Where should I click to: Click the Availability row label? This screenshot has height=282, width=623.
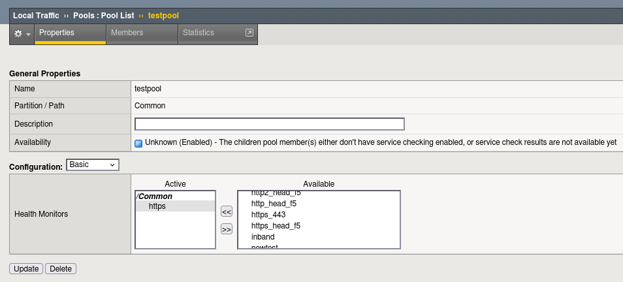point(33,142)
